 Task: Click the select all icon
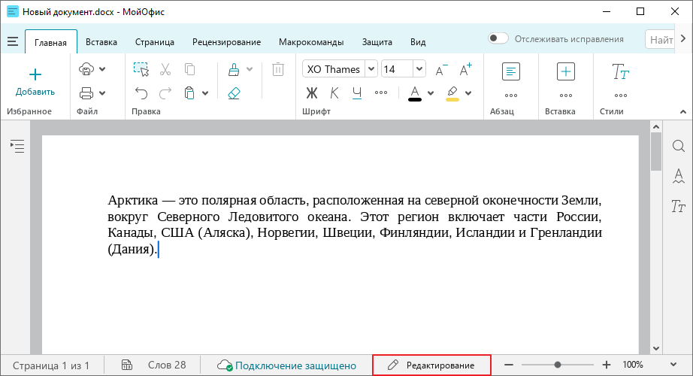point(141,69)
